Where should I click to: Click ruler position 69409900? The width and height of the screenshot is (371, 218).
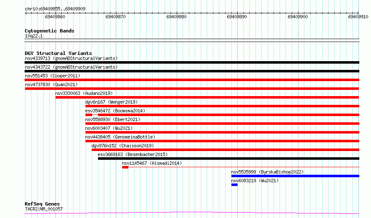[x=298, y=17]
